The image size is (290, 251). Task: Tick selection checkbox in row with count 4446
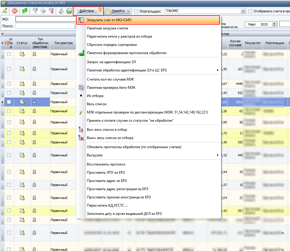tap(9, 84)
